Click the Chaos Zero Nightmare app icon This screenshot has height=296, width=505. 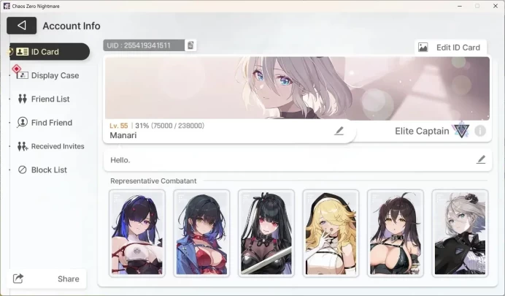(x=7, y=6)
